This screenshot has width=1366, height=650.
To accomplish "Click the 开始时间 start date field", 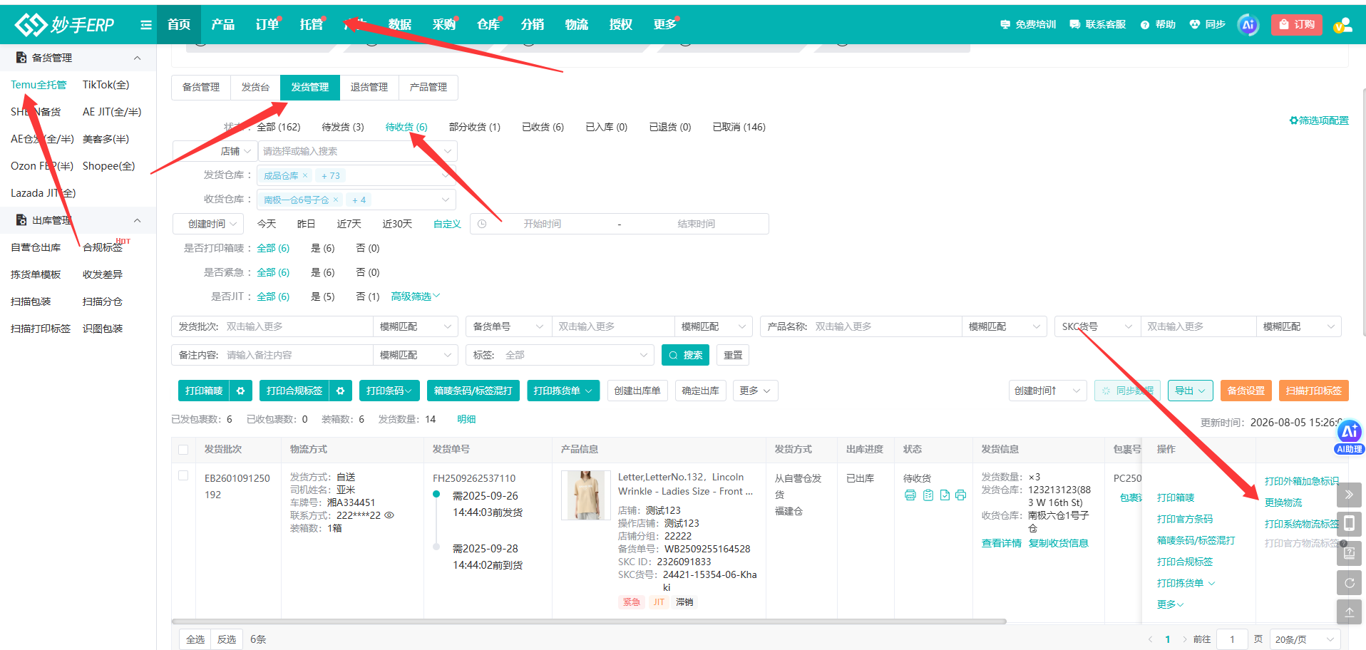I will click(x=543, y=224).
